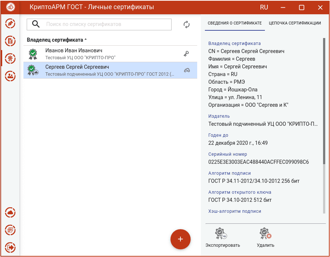The width and height of the screenshot is (330, 257).
Task: Open the cloud services sidebar icon
Action: click(x=10, y=213)
